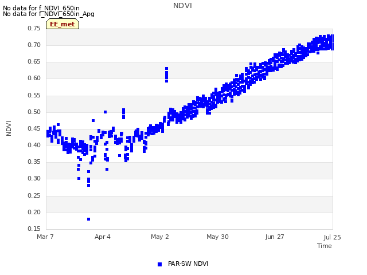This screenshot has width=367, height=275.
Task: Click the 'Jul 25' x-axis label
Action: pyautogui.click(x=333, y=237)
